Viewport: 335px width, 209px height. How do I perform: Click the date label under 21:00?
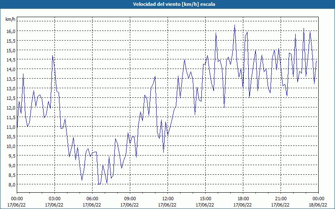tap(280, 205)
